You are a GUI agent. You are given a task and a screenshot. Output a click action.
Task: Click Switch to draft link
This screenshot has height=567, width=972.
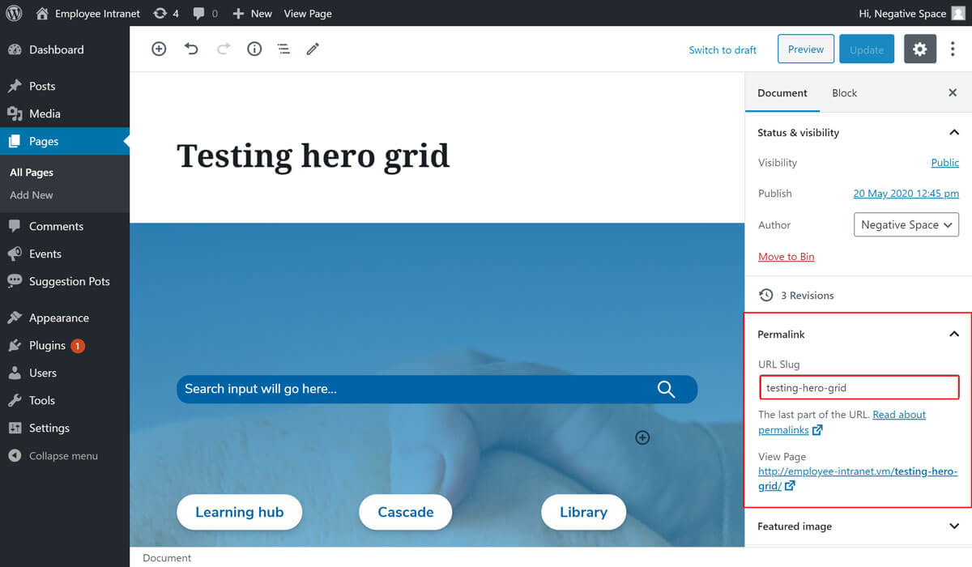tap(723, 50)
